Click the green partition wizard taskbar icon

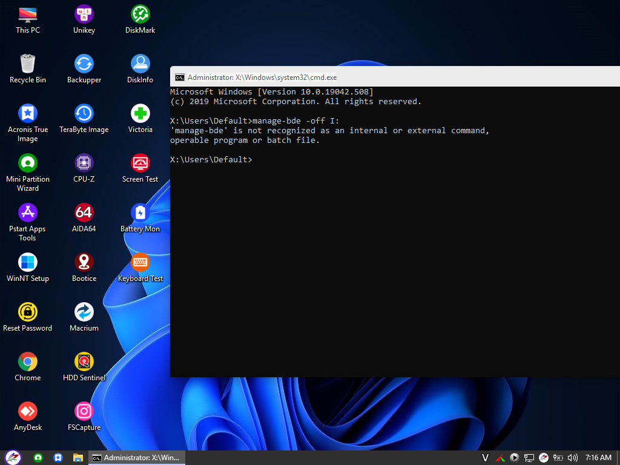point(38,458)
